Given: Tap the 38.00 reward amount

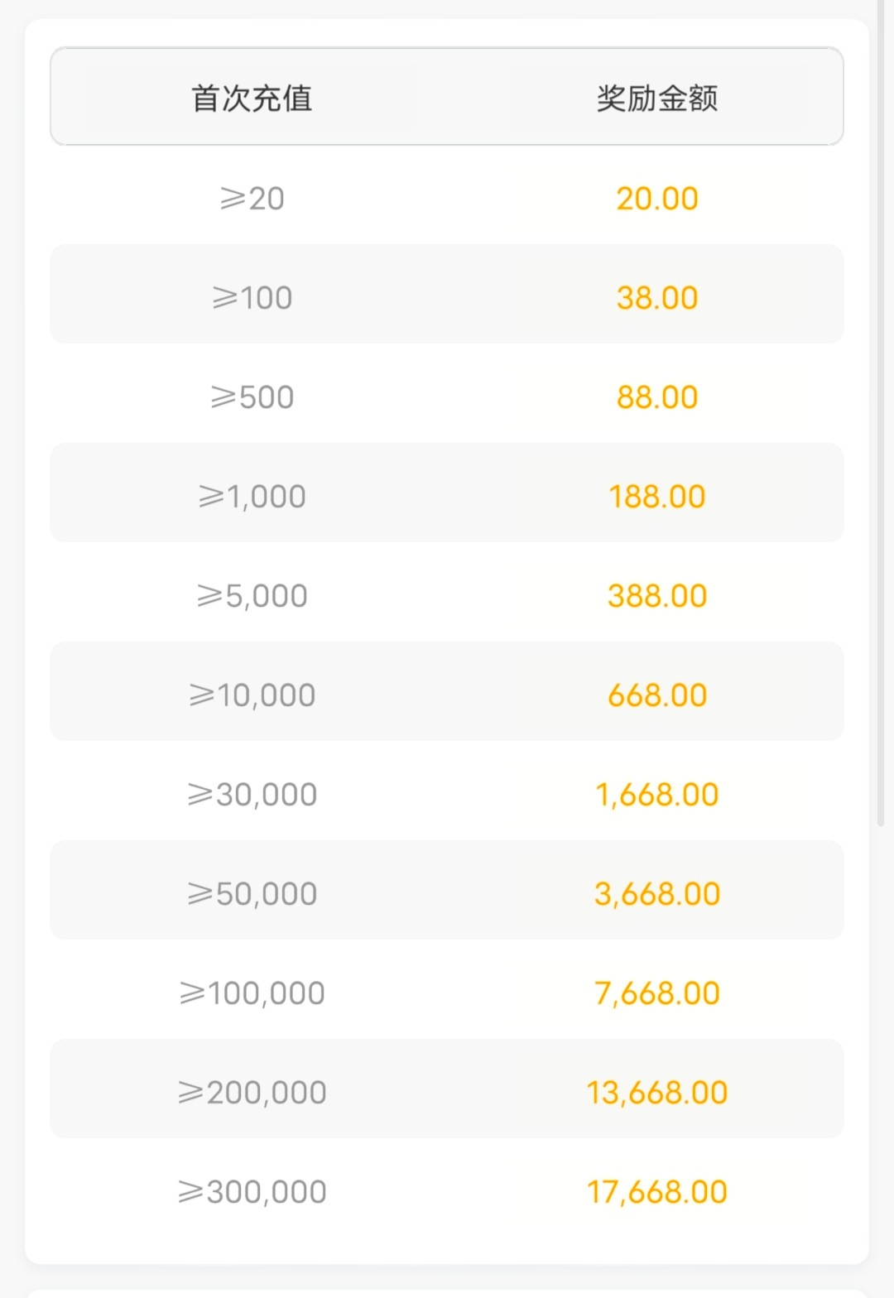Looking at the screenshot, I should click(657, 298).
